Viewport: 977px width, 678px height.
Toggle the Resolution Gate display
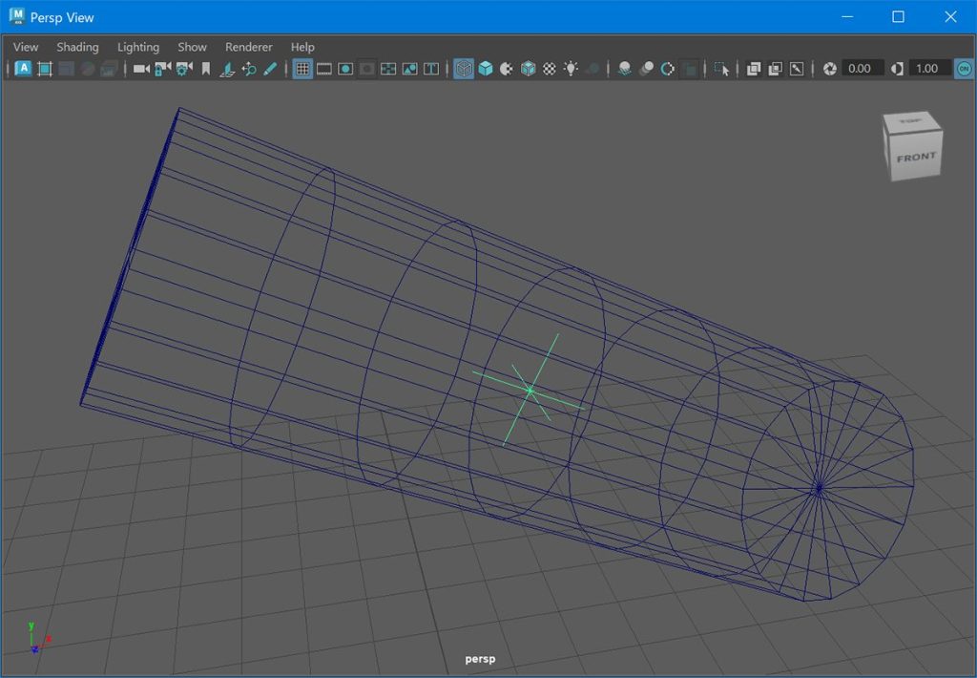[x=345, y=69]
